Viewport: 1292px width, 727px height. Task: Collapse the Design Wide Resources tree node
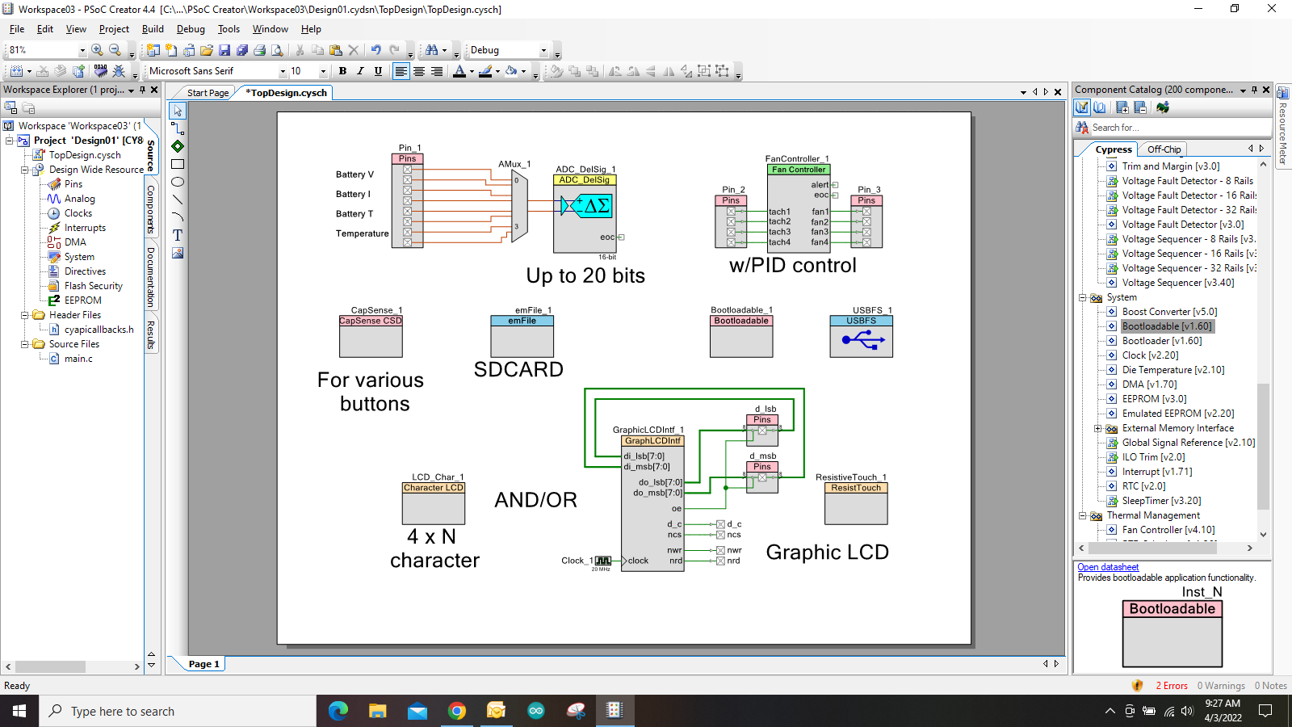tap(24, 170)
